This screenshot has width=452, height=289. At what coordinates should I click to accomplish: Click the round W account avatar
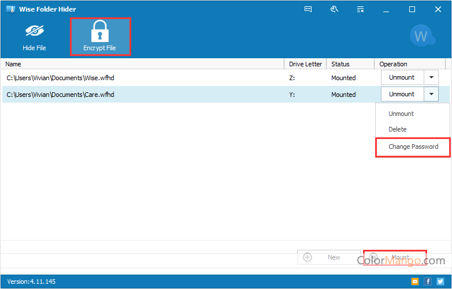(x=421, y=37)
